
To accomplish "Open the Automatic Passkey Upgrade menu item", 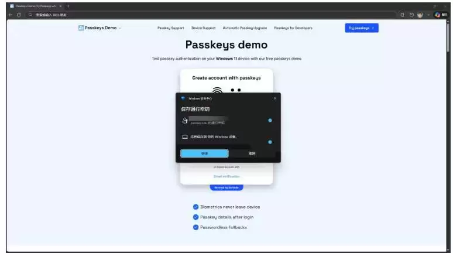I will pos(245,28).
